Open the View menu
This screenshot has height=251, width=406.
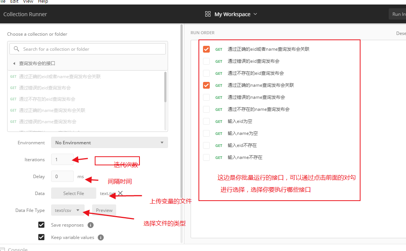click(28, 2)
